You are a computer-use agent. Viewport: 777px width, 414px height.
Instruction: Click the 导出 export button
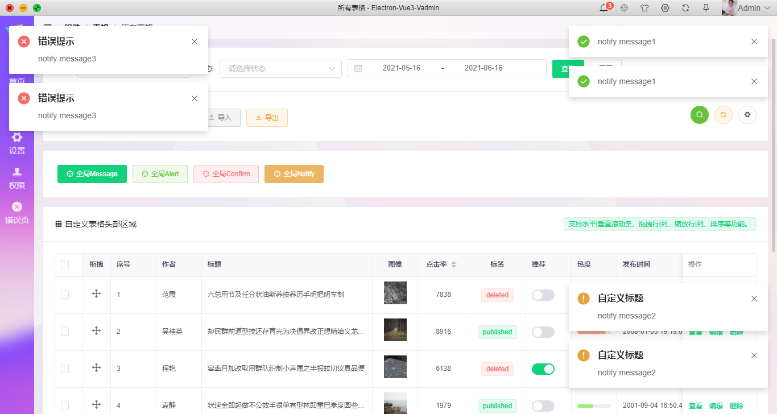(267, 118)
